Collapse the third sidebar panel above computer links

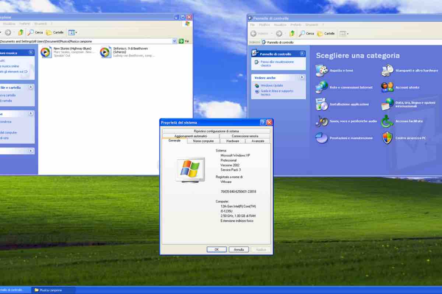pos(31,114)
